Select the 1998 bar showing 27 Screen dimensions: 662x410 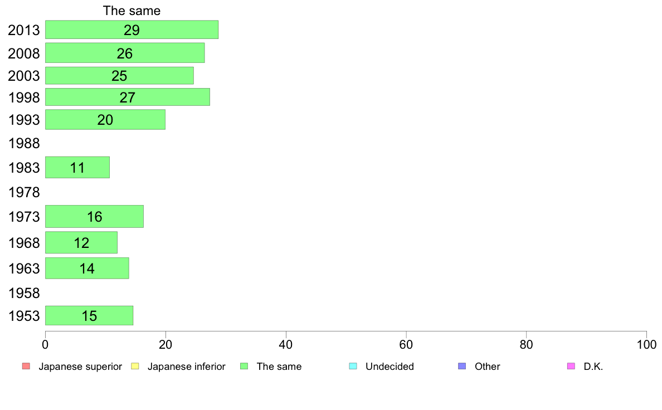(128, 97)
